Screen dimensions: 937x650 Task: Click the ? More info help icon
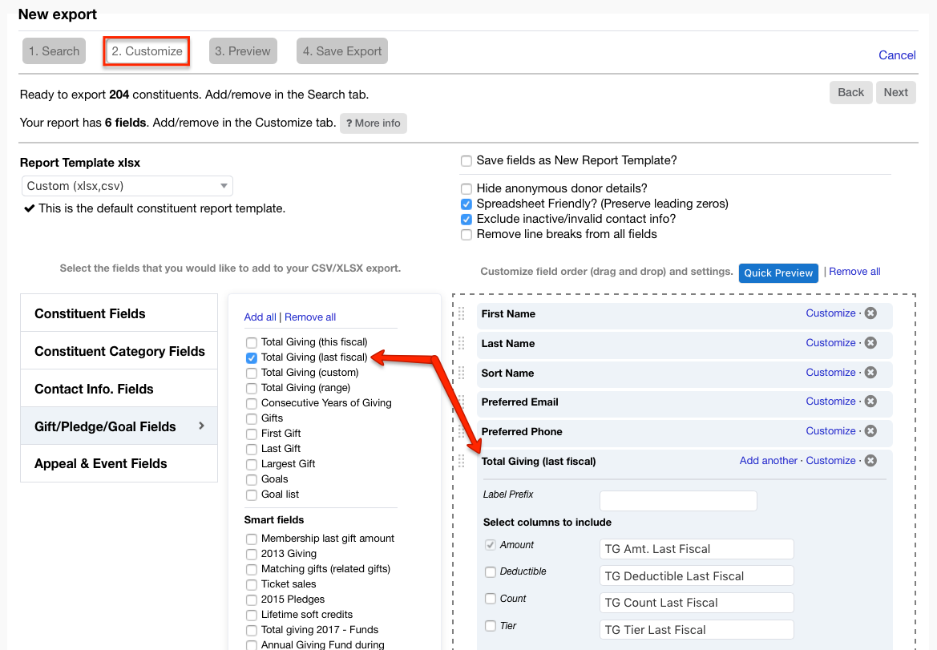coord(374,123)
